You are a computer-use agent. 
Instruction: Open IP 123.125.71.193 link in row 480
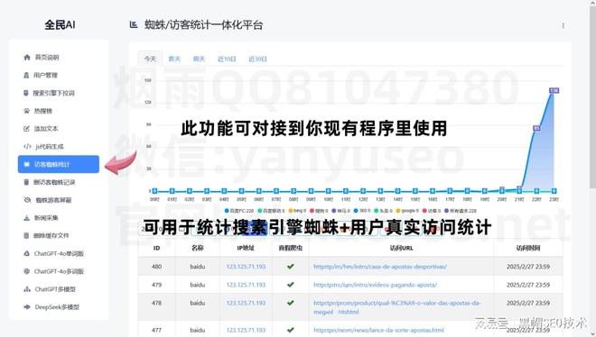246,267
